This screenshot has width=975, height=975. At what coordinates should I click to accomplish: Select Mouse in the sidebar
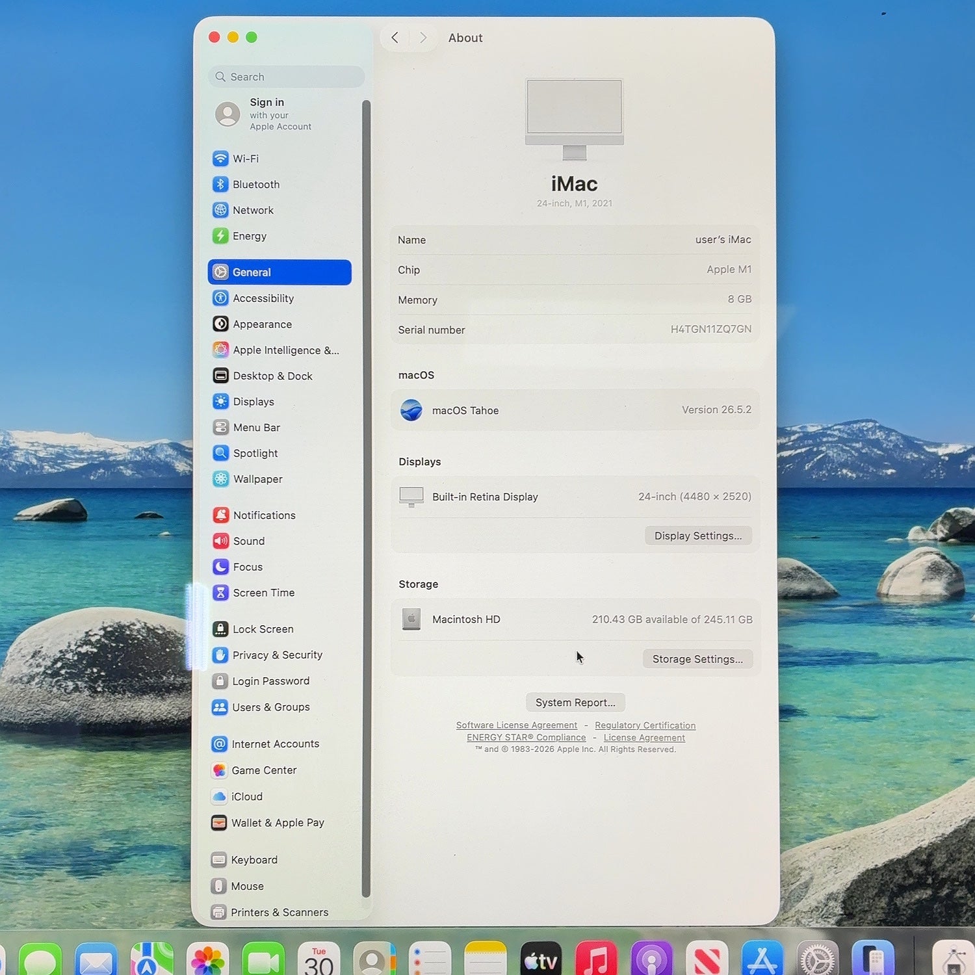(x=279, y=886)
